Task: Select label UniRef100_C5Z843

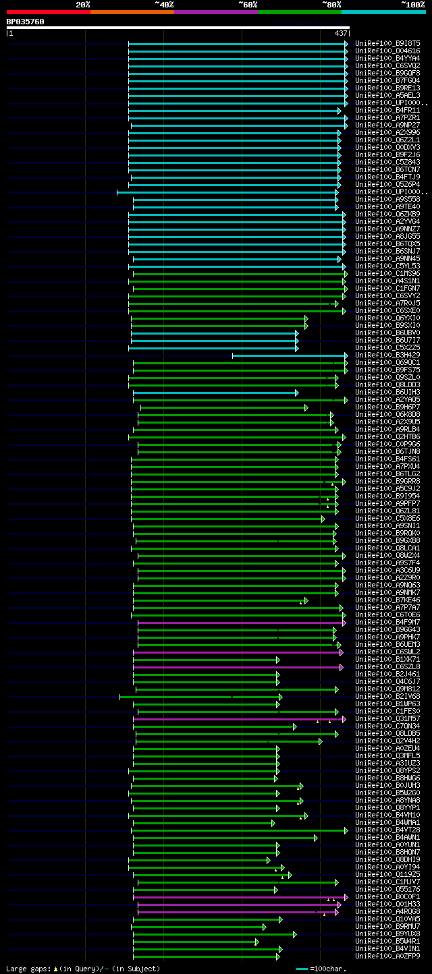Action: 387,162
